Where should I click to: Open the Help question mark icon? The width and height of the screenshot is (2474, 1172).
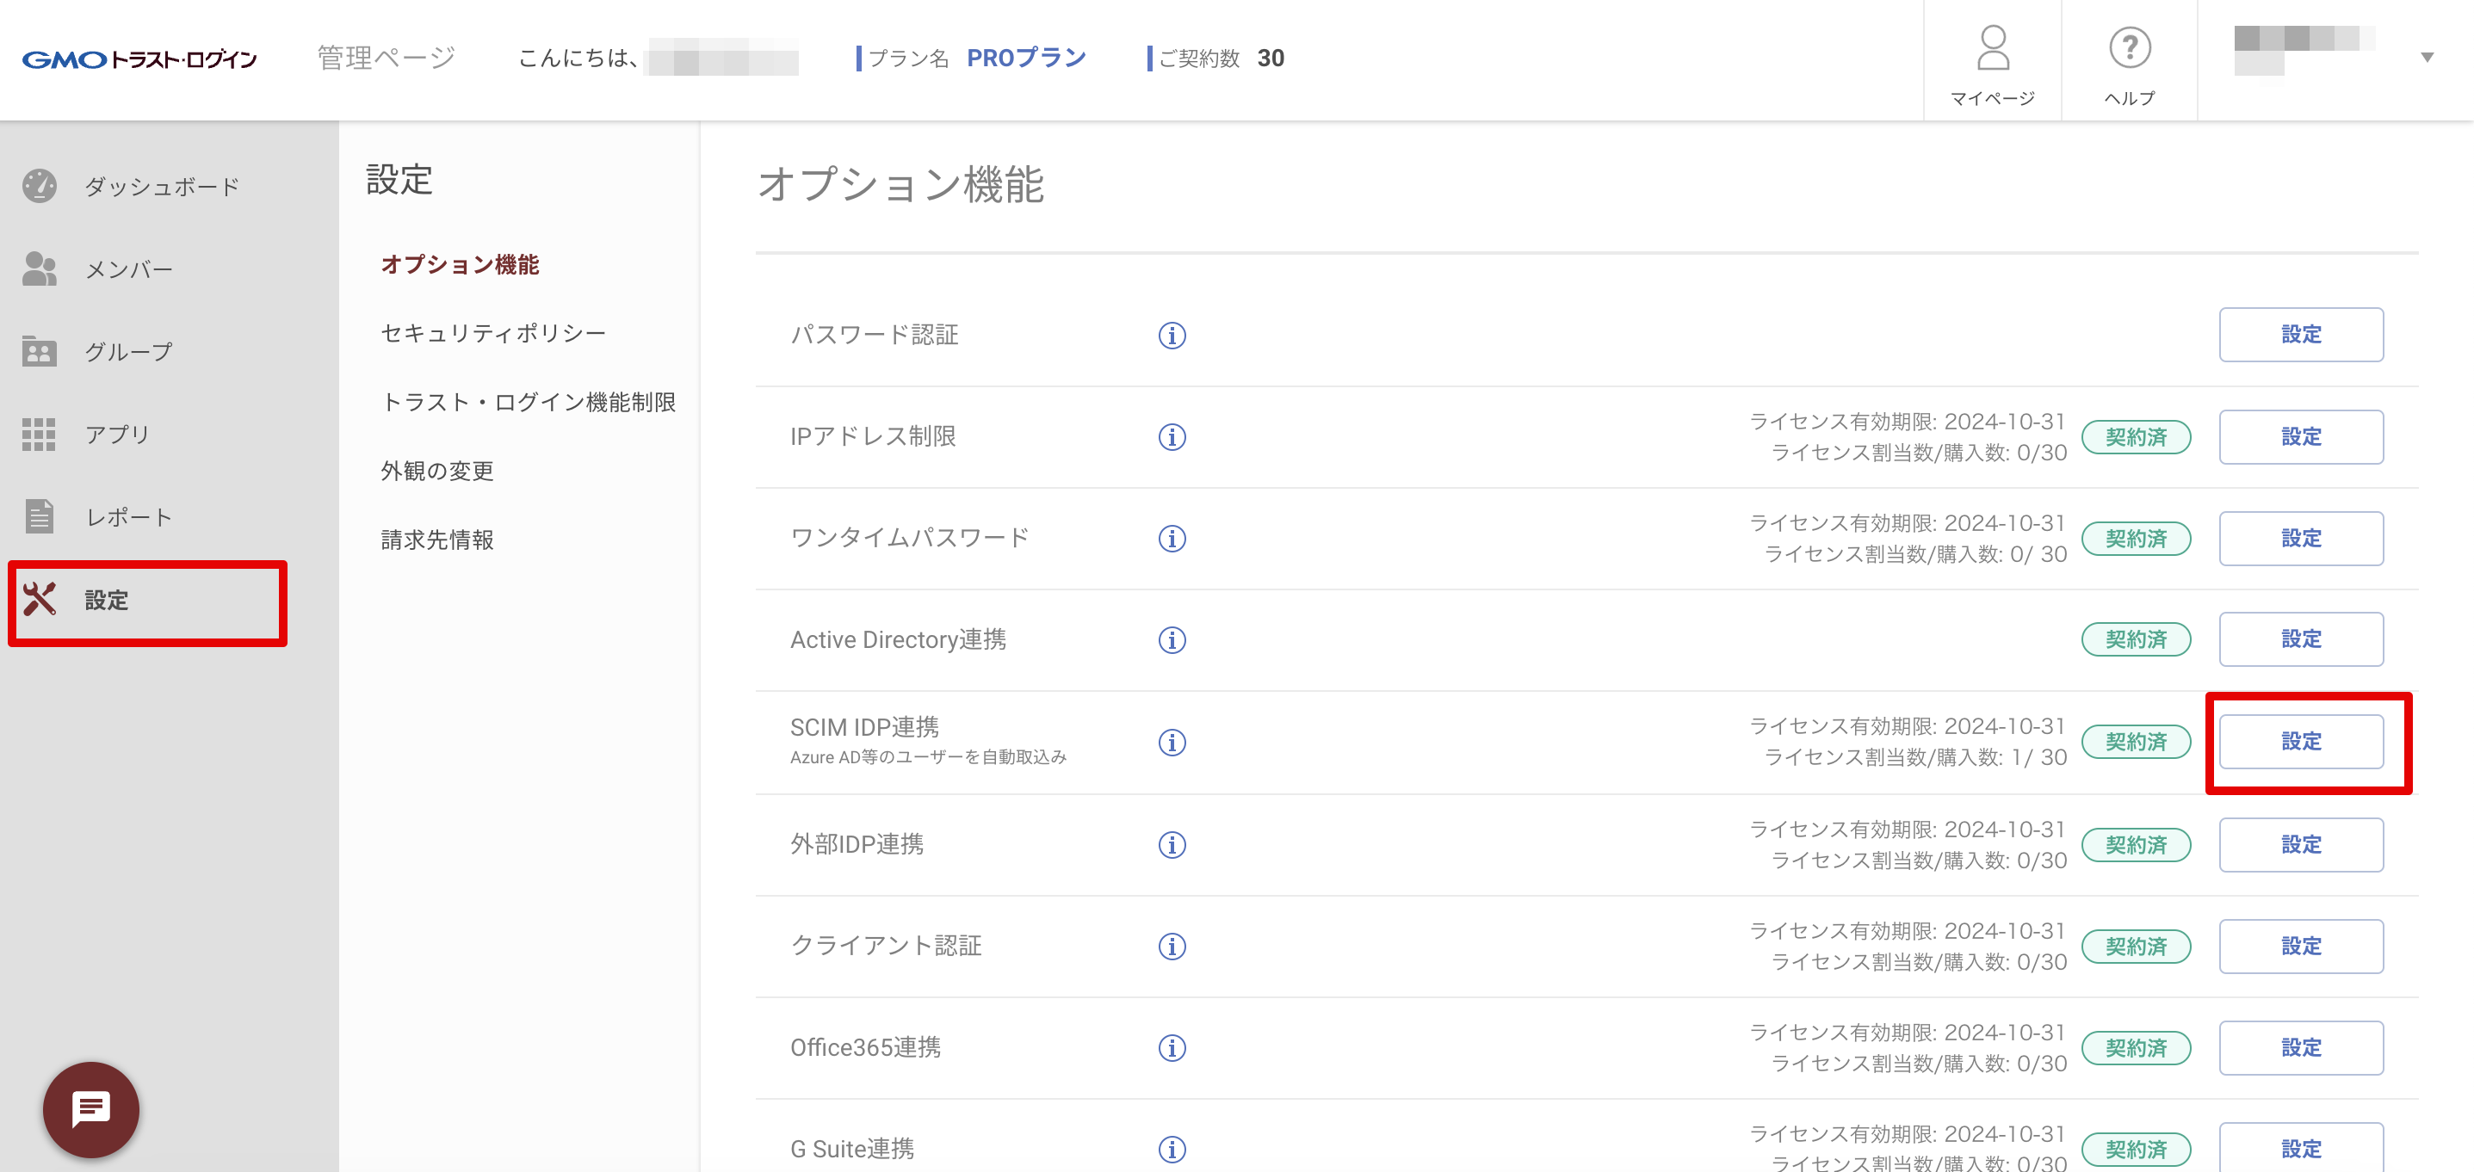(2129, 48)
